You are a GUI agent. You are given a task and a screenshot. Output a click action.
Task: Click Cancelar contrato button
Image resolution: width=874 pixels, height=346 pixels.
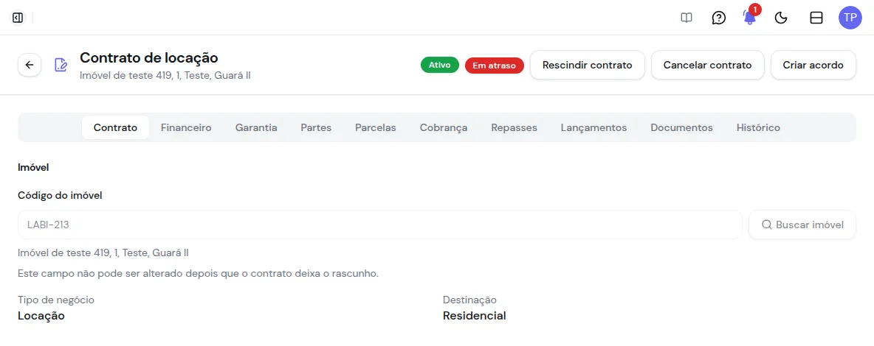tap(707, 65)
